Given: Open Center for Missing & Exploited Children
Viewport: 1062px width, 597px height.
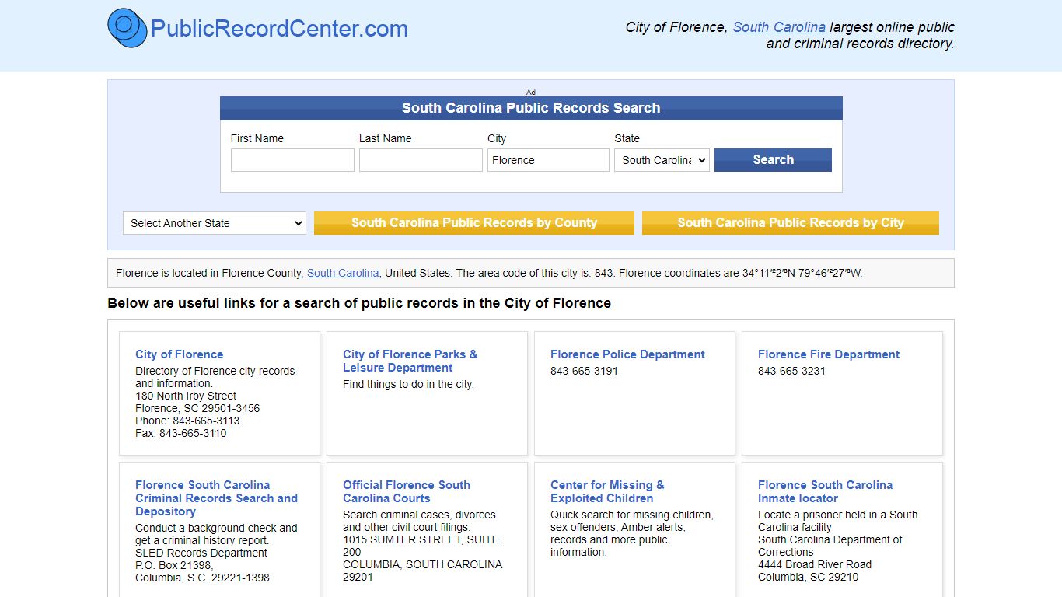Looking at the screenshot, I should [x=607, y=491].
